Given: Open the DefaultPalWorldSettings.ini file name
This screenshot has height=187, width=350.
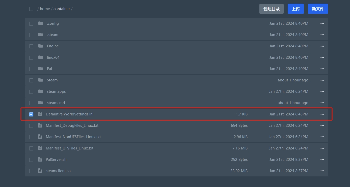Looking at the screenshot, I should coord(70,114).
